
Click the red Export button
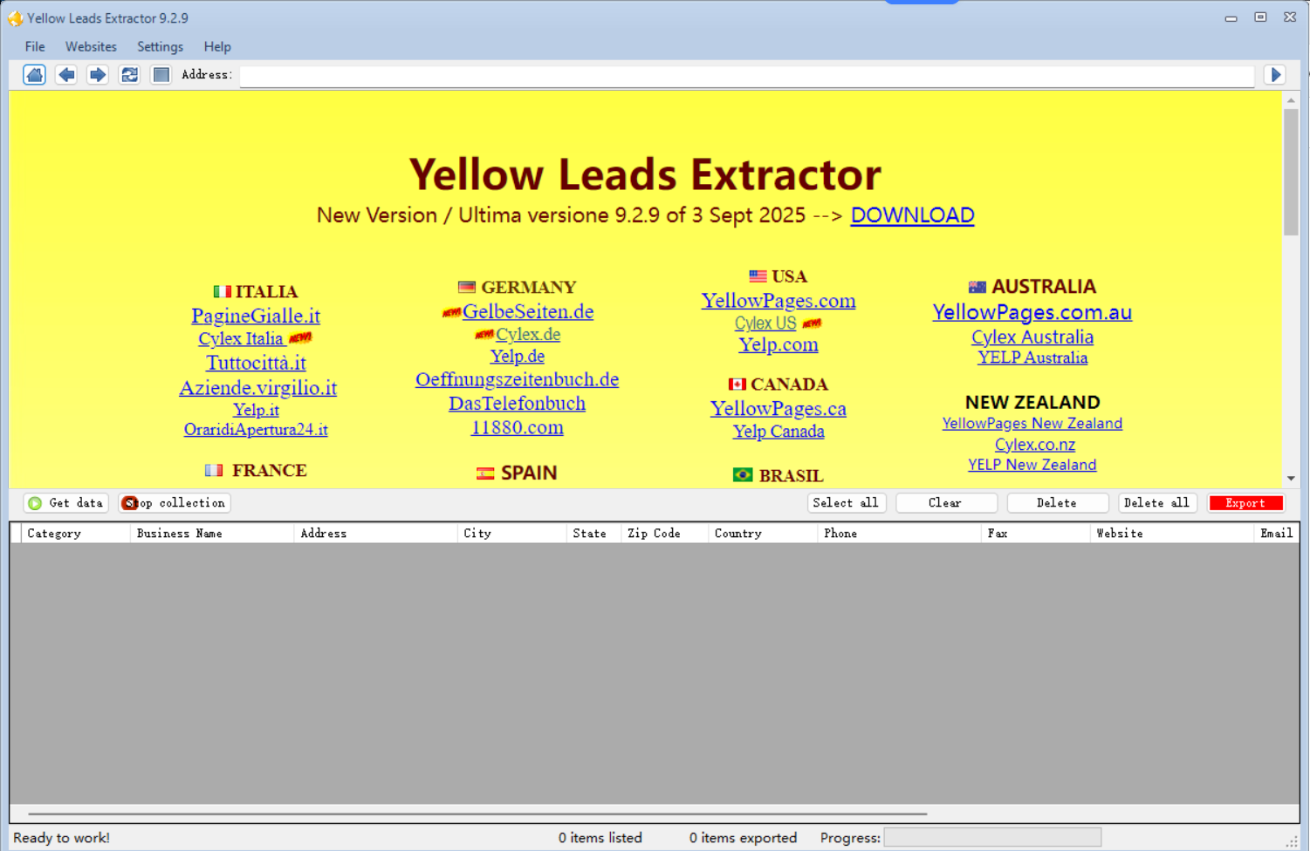click(1245, 503)
